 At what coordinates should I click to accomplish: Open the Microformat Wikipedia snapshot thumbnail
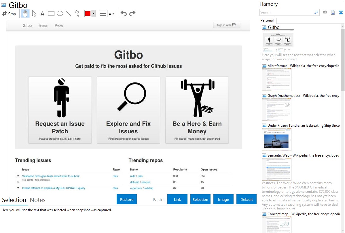276,80
